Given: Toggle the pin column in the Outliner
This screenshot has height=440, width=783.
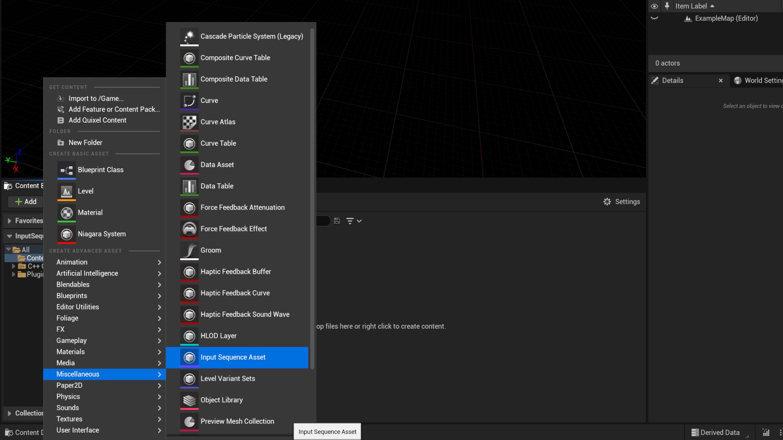Looking at the screenshot, I should tap(667, 6).
